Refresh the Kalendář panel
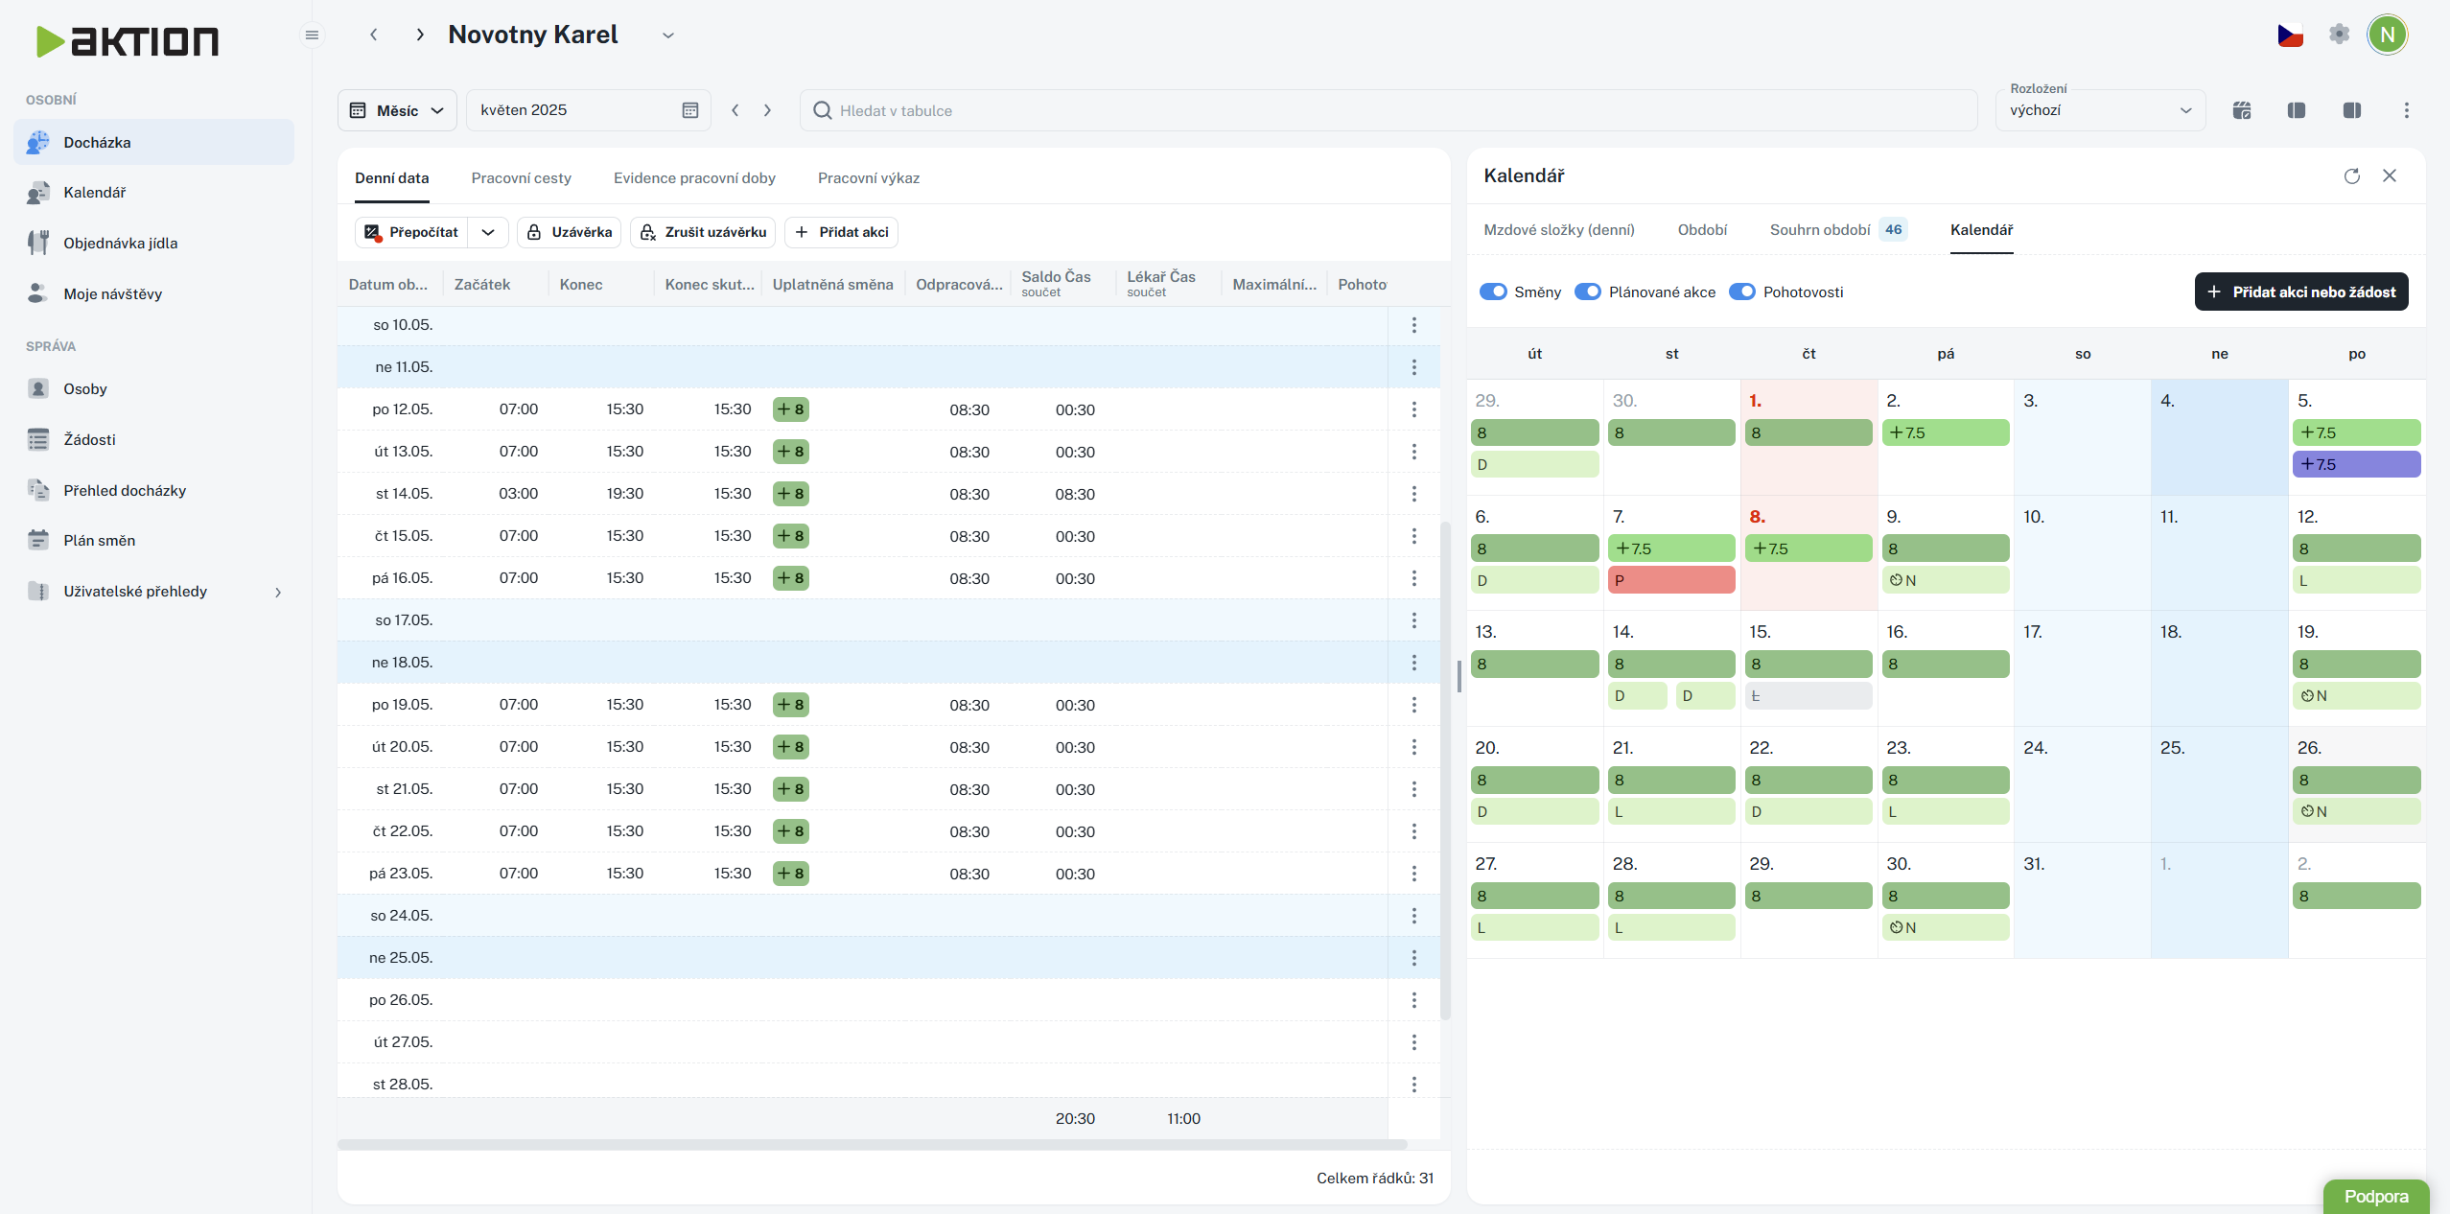Screen dimensions: 2450x1214 point(2351,176)
